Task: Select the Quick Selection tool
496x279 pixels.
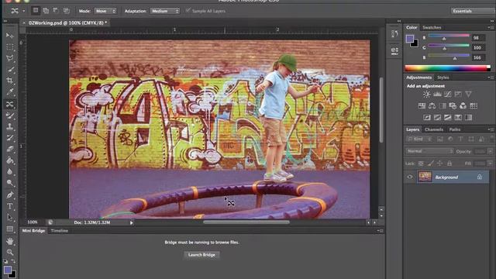Action: [x=10, y=70]
